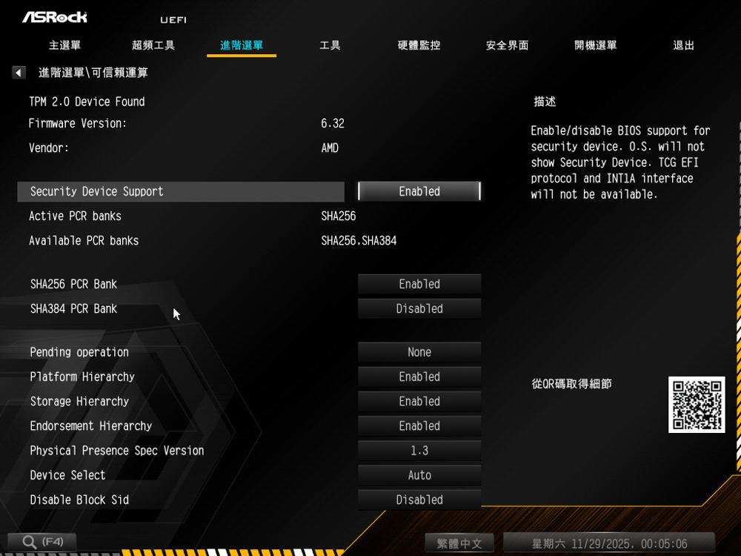This screenshot has height=556, width=741.
Task: Click the back arrow icon beside breadcrumb
Action: pyautogui.click(x=19, y=73)
